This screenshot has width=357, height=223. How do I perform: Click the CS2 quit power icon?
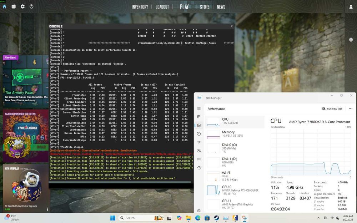pos(31,6)
